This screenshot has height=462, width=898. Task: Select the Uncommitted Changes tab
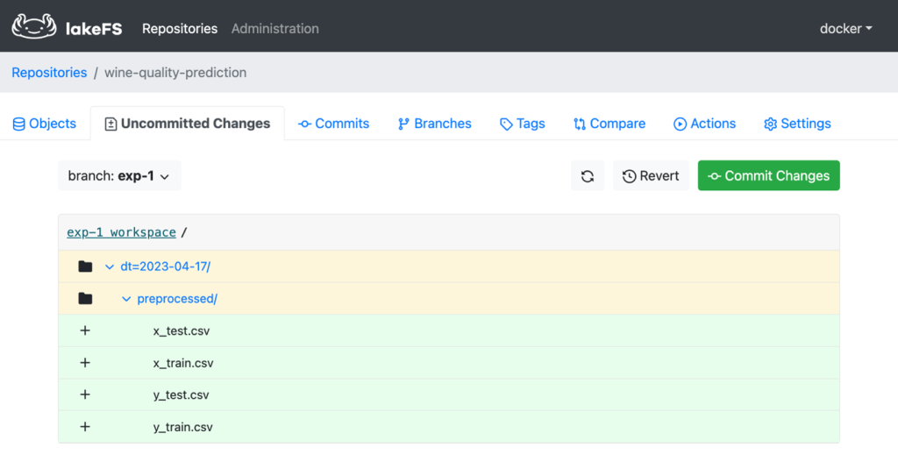[188, 124]
